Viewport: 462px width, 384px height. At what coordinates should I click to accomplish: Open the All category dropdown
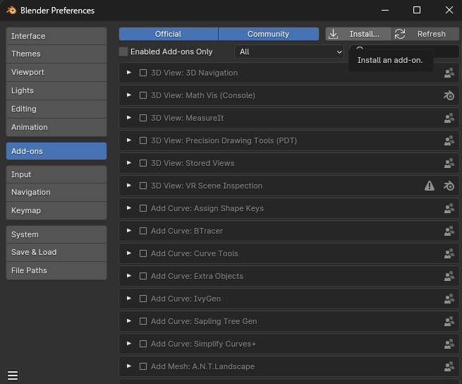289,52
